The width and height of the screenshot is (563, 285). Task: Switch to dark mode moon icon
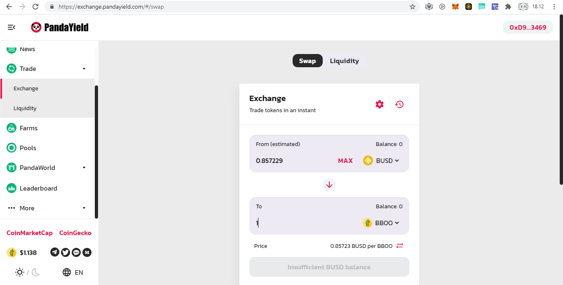pyautogui.click(x=35, y=272)
